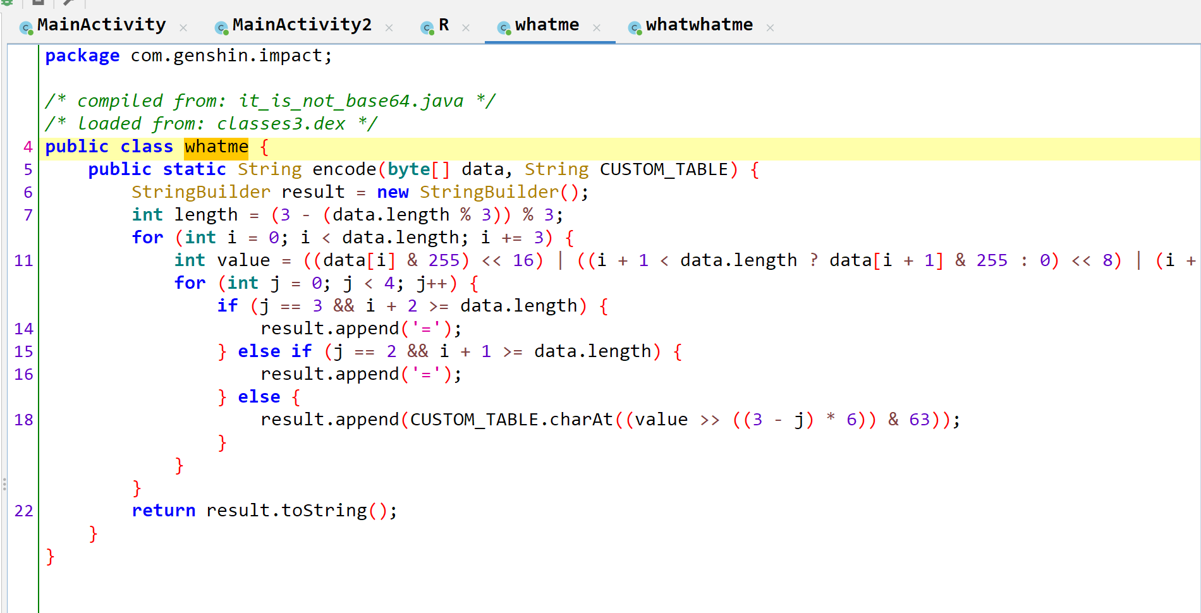Screen dimensions: 1201x613
Task: Select the whatme tab
Action: coord(547,25)
